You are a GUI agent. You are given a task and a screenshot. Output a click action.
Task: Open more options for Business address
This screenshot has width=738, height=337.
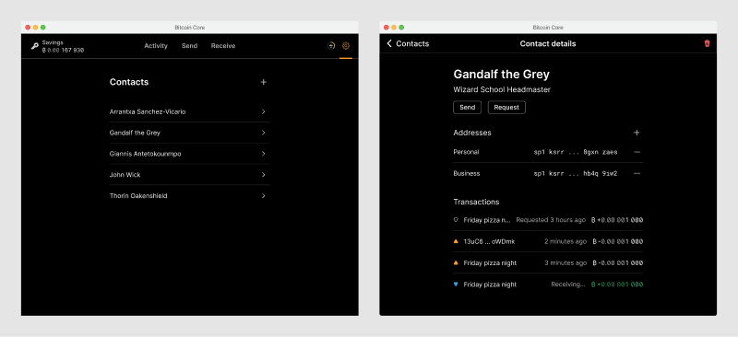[637, 173]
